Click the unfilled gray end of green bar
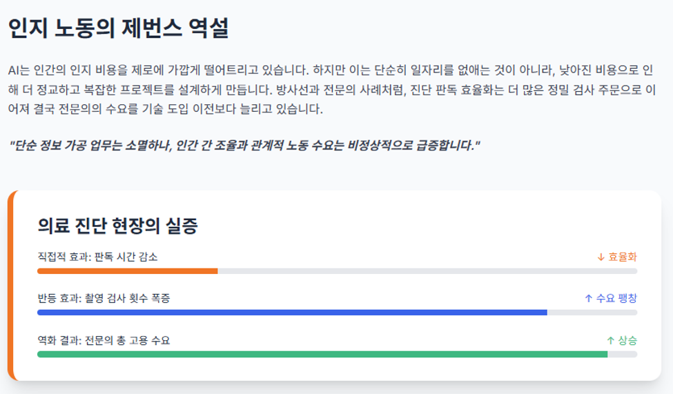The image size is (673, 394). point(623,355)
